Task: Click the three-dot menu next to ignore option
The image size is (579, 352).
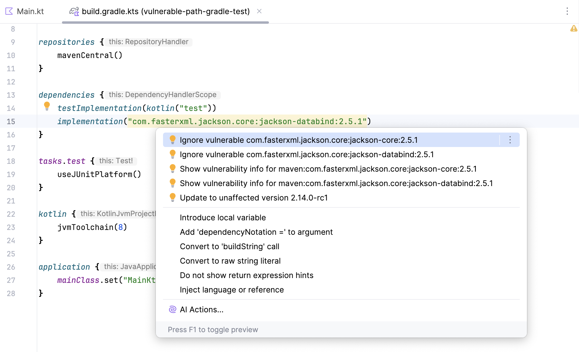Action: pos(510,139)
